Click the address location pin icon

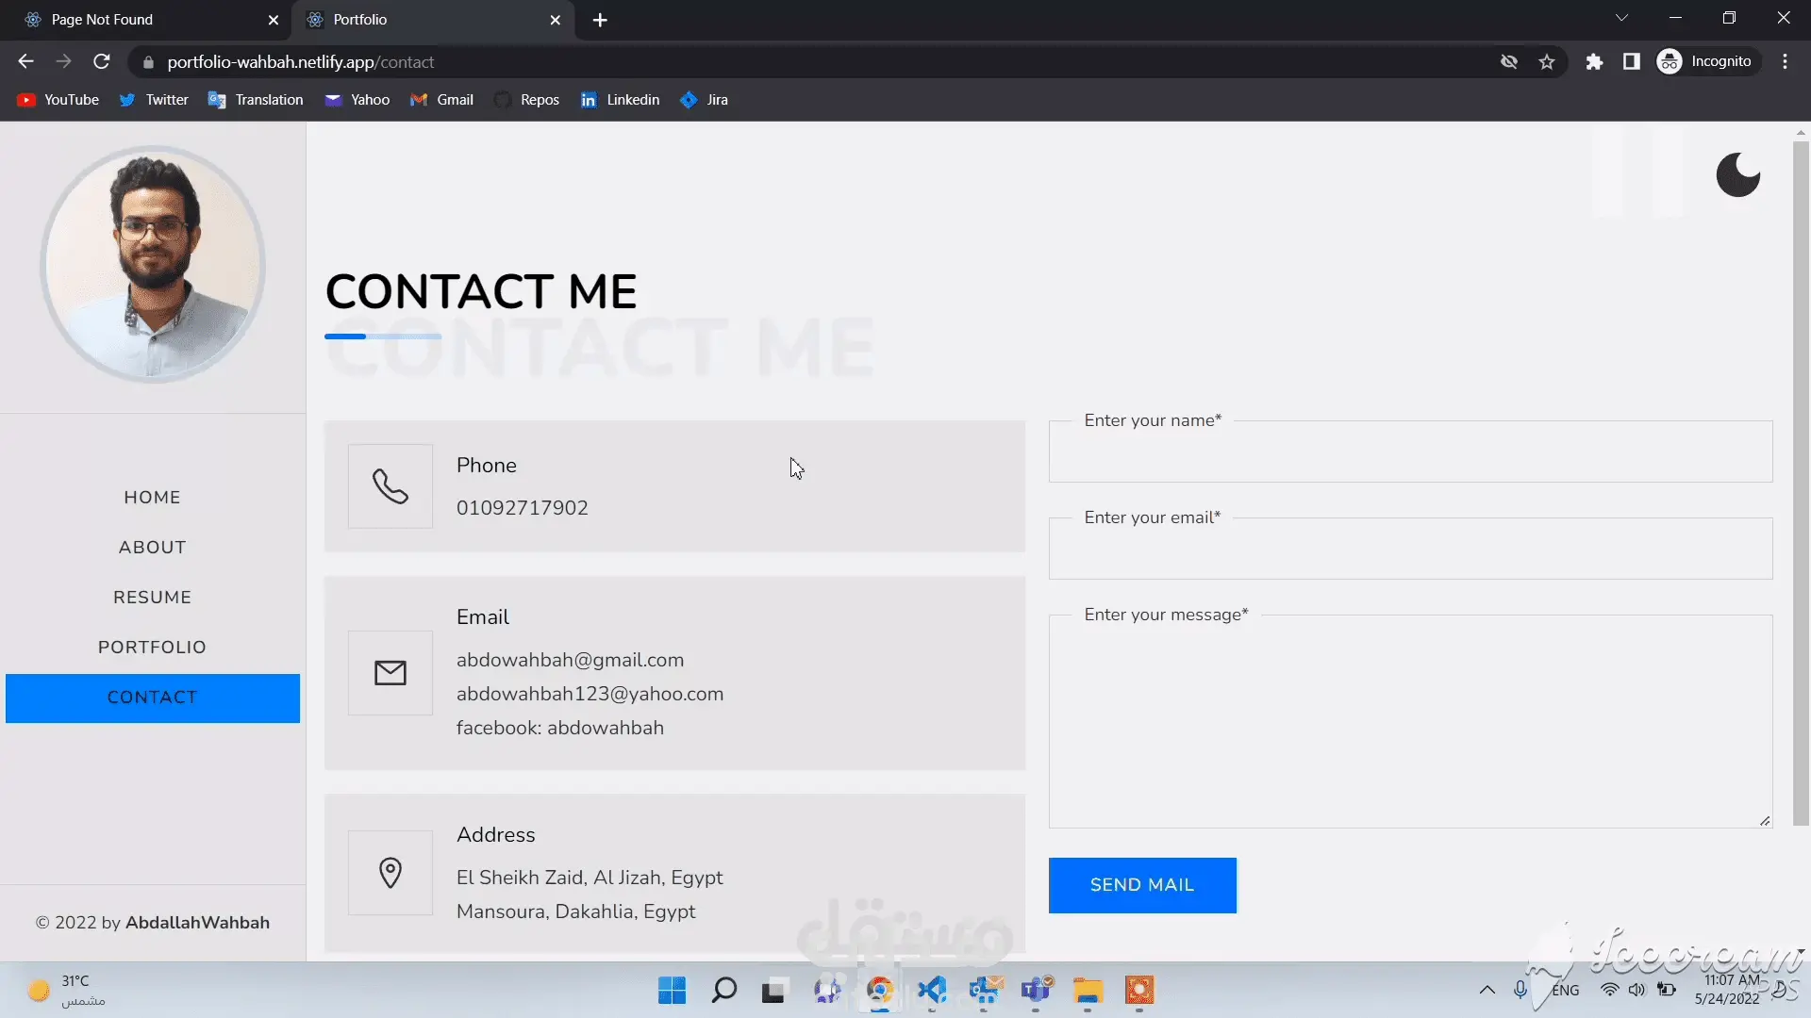(390, 873)
